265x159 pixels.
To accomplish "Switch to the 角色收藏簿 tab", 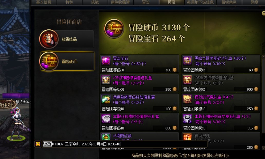I will click(x=120, y=2).
